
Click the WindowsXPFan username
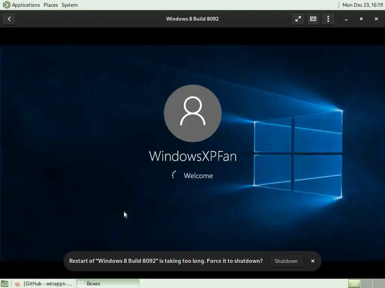click(x=193, y=156)
